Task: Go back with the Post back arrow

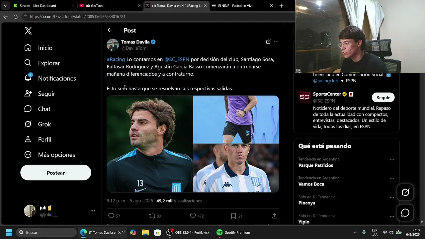Action: (110, 30)
